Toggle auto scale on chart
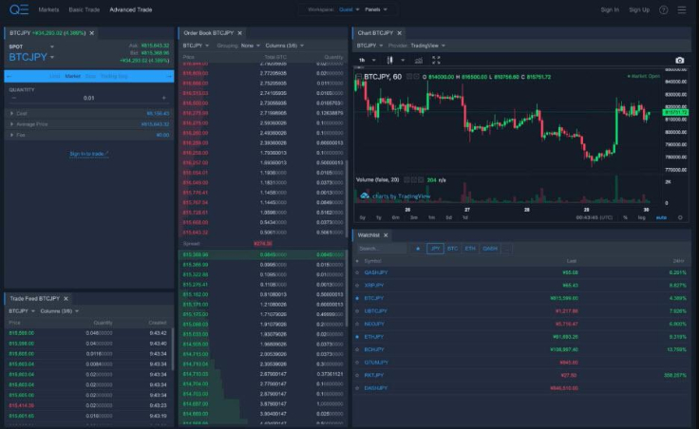The height and width of the screenshot is (429, 699). click(661, 217)
